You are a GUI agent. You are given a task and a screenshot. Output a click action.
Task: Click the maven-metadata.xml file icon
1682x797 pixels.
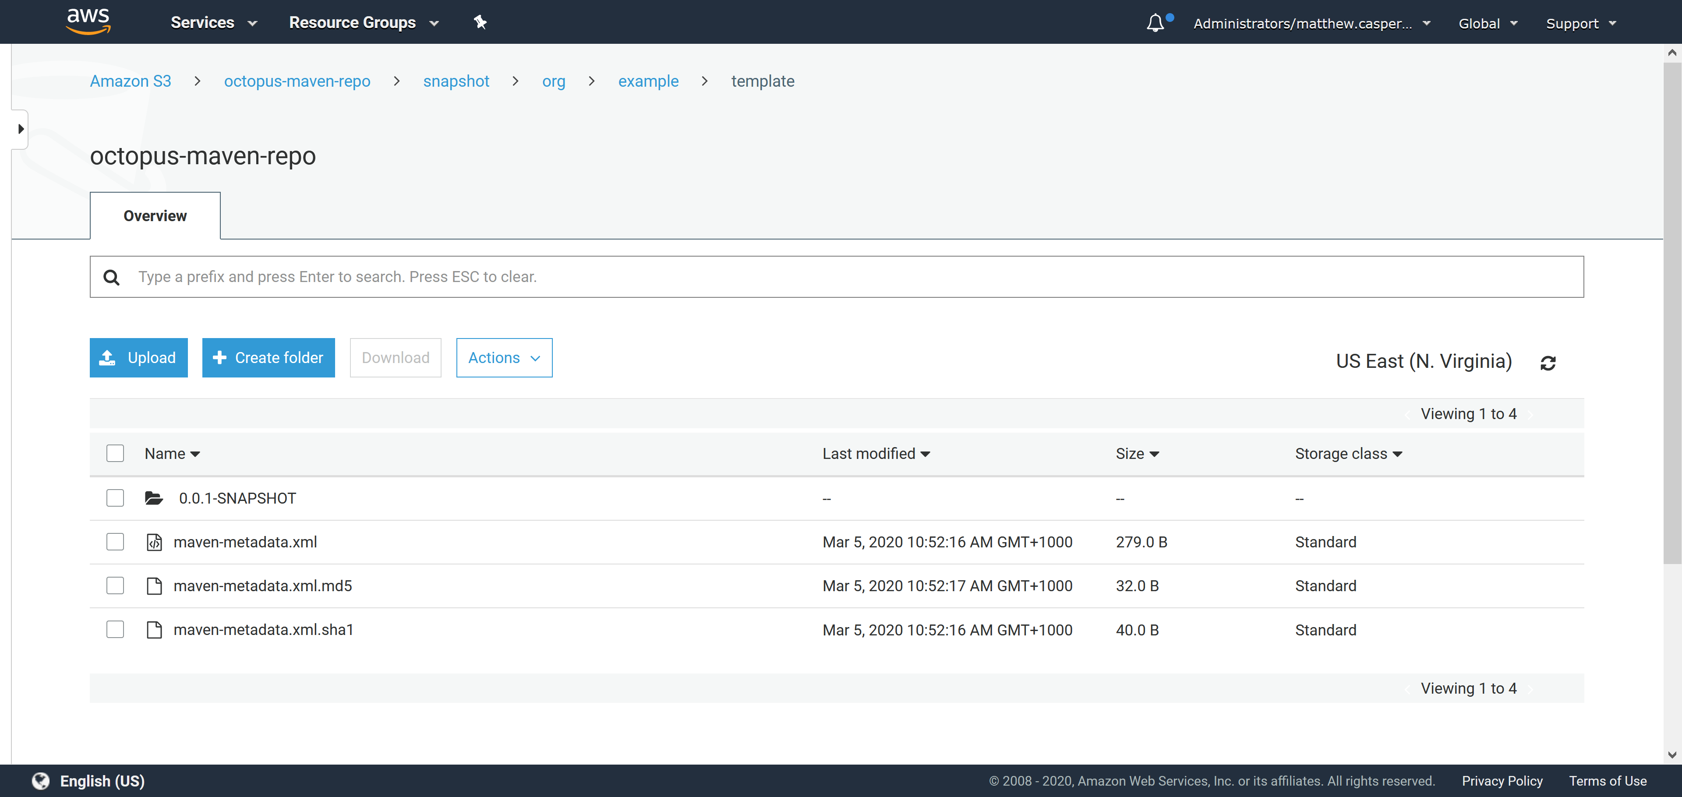(154, 543)
